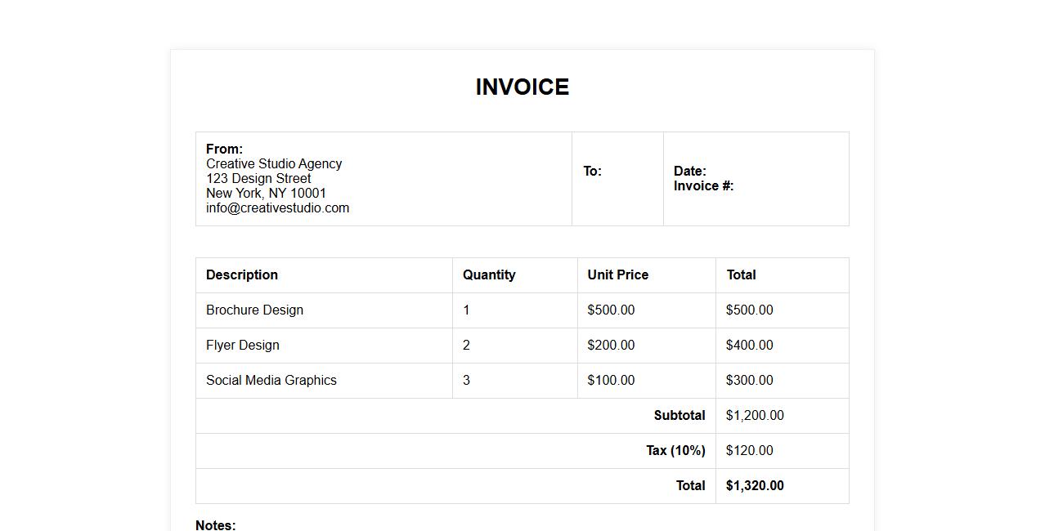Click the Social Media Graphics item
Viewport: 1045px width, 531px height.
(x=271, y=381)
